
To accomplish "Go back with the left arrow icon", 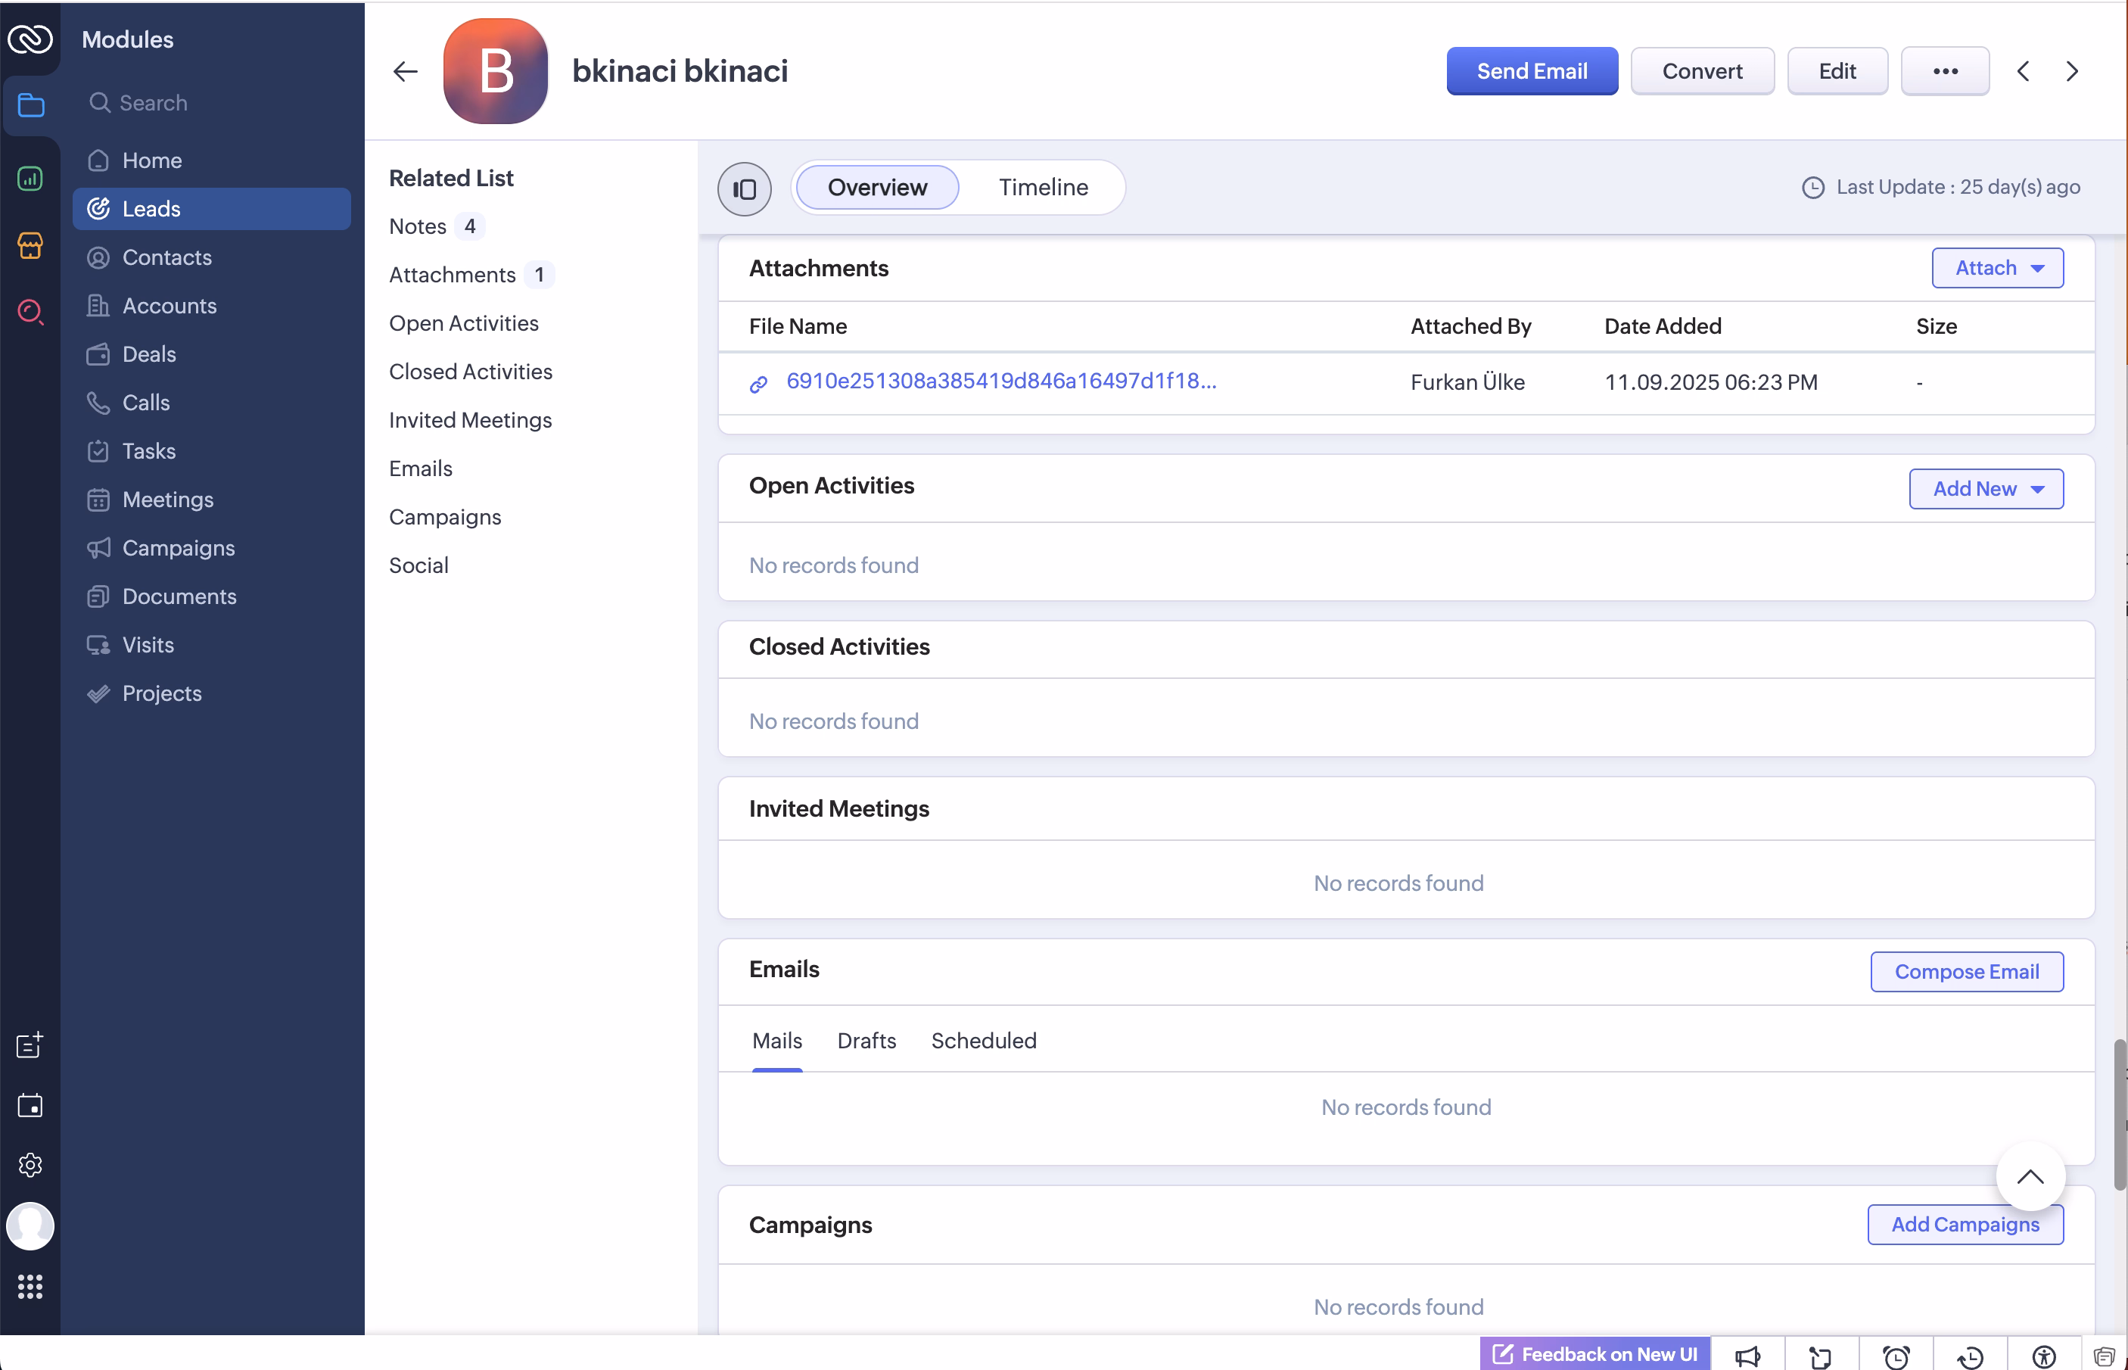I will click(x=406, y=71).
